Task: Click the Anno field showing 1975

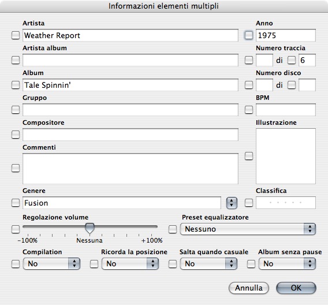Action: 286,35
